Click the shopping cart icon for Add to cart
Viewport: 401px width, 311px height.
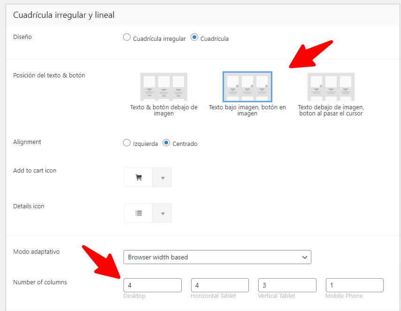[x=139, y=177]
